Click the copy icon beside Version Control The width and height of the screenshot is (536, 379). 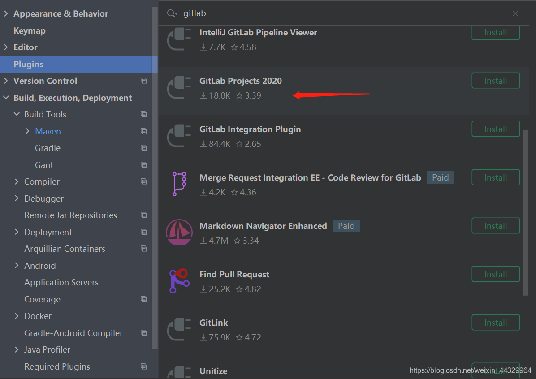[x=143, y=81]
